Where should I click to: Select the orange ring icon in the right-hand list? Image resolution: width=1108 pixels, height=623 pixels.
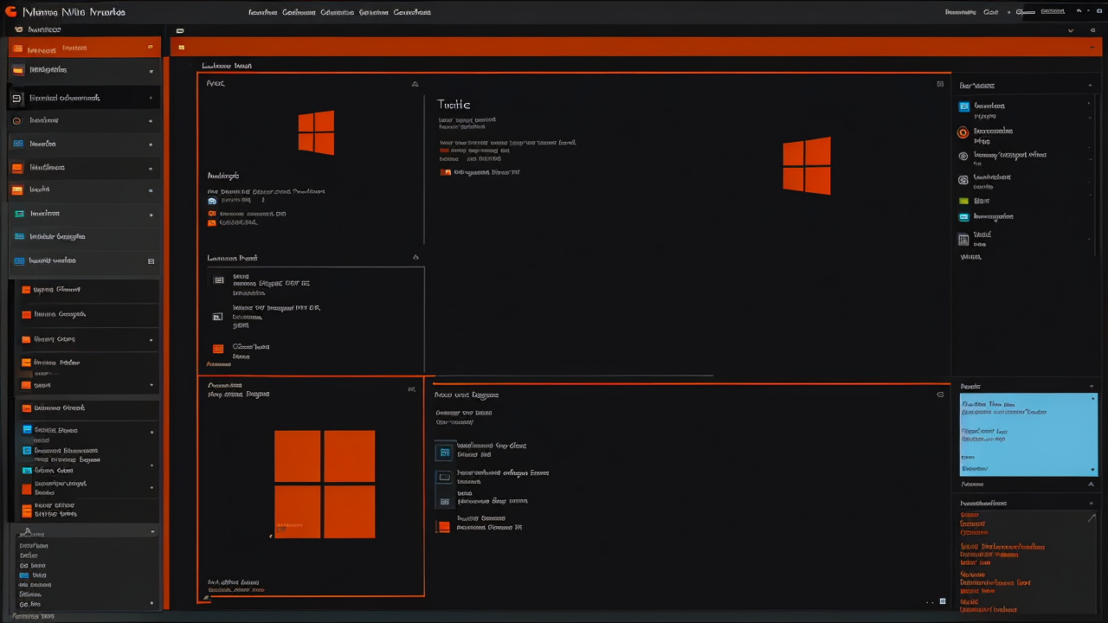coord(963,132)
